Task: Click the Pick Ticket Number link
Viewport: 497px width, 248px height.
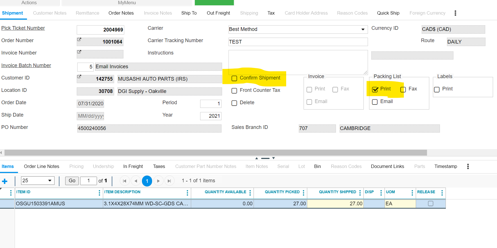Action: [23, 28]
